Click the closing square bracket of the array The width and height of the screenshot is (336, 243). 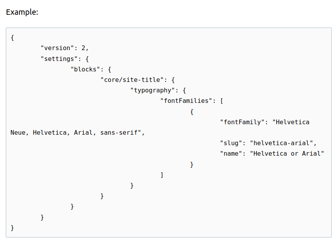(x=162, y=175)
